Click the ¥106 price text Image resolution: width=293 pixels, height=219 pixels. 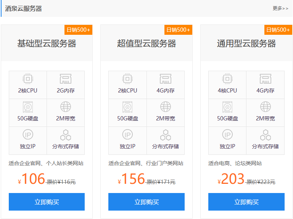tap(31, 179)
